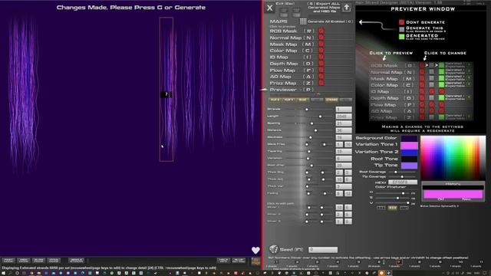Screen dimensions: 491x276
Task: Preview the ID Map (I)
Action: pos(292,58)
